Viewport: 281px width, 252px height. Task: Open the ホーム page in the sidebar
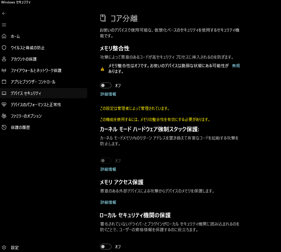[x=16, y=36]
